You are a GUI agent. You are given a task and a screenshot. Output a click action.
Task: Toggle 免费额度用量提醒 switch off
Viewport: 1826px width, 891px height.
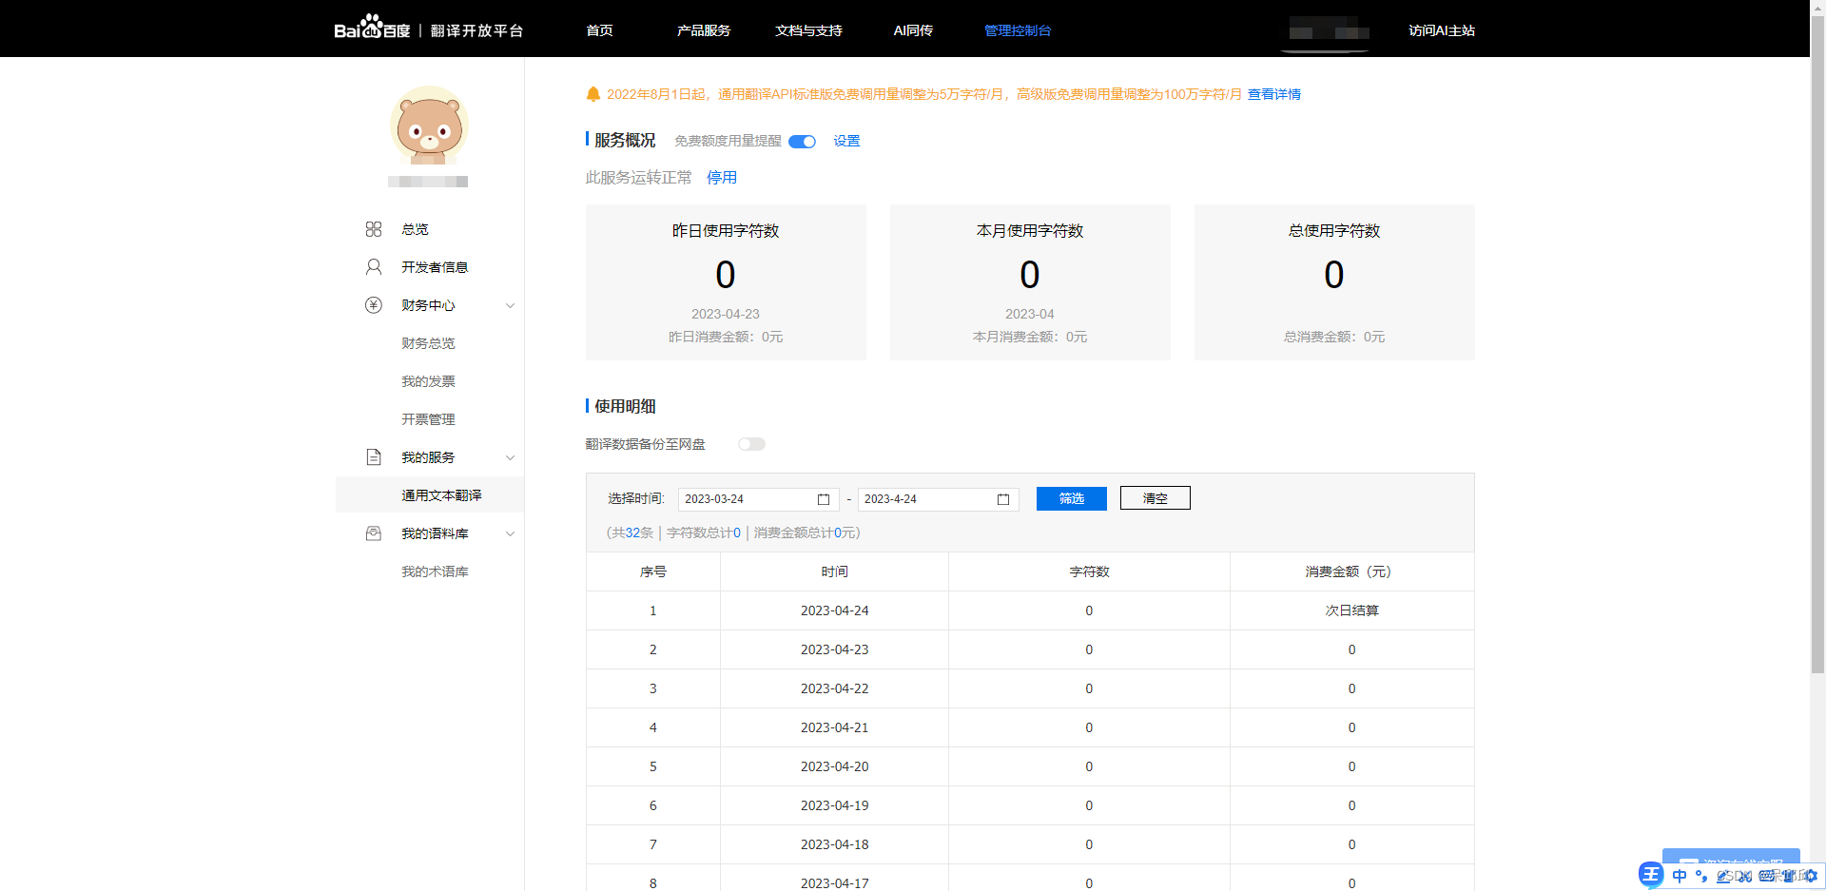point(803,142)
